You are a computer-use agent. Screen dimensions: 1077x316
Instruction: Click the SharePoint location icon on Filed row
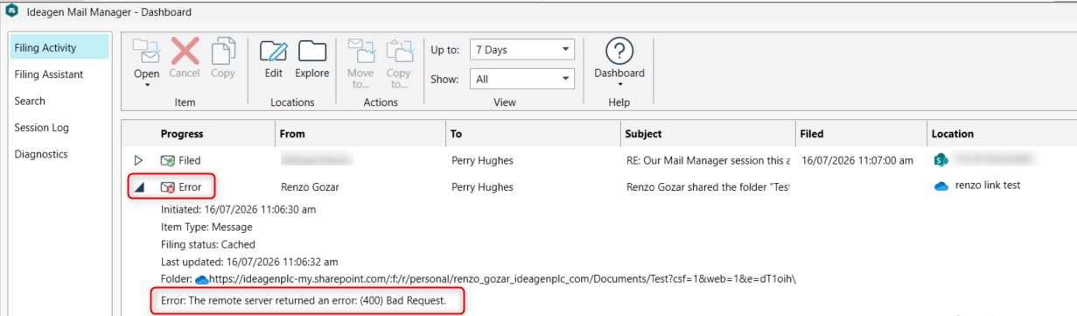[941, 160]
